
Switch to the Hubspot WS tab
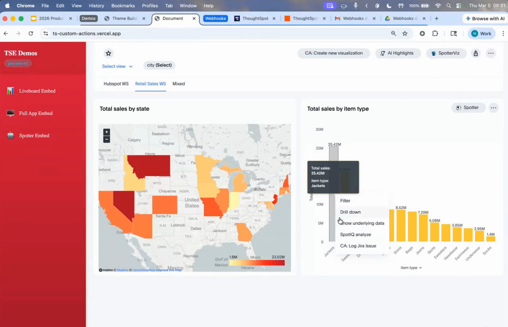click(x=116, y=84)
